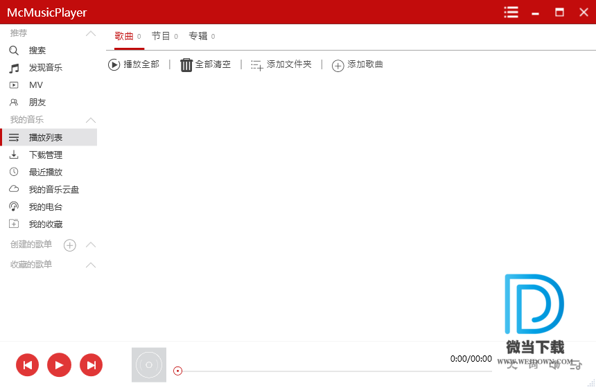The height and width of the screenshot is (388, 596).
Task: Collapse the 收藏的歌单 section
Action: 91,265
